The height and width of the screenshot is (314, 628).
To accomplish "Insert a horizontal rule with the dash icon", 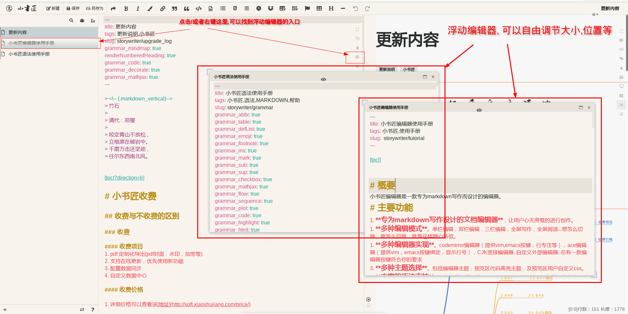I will pyautogui.click(x=343, y=9).
